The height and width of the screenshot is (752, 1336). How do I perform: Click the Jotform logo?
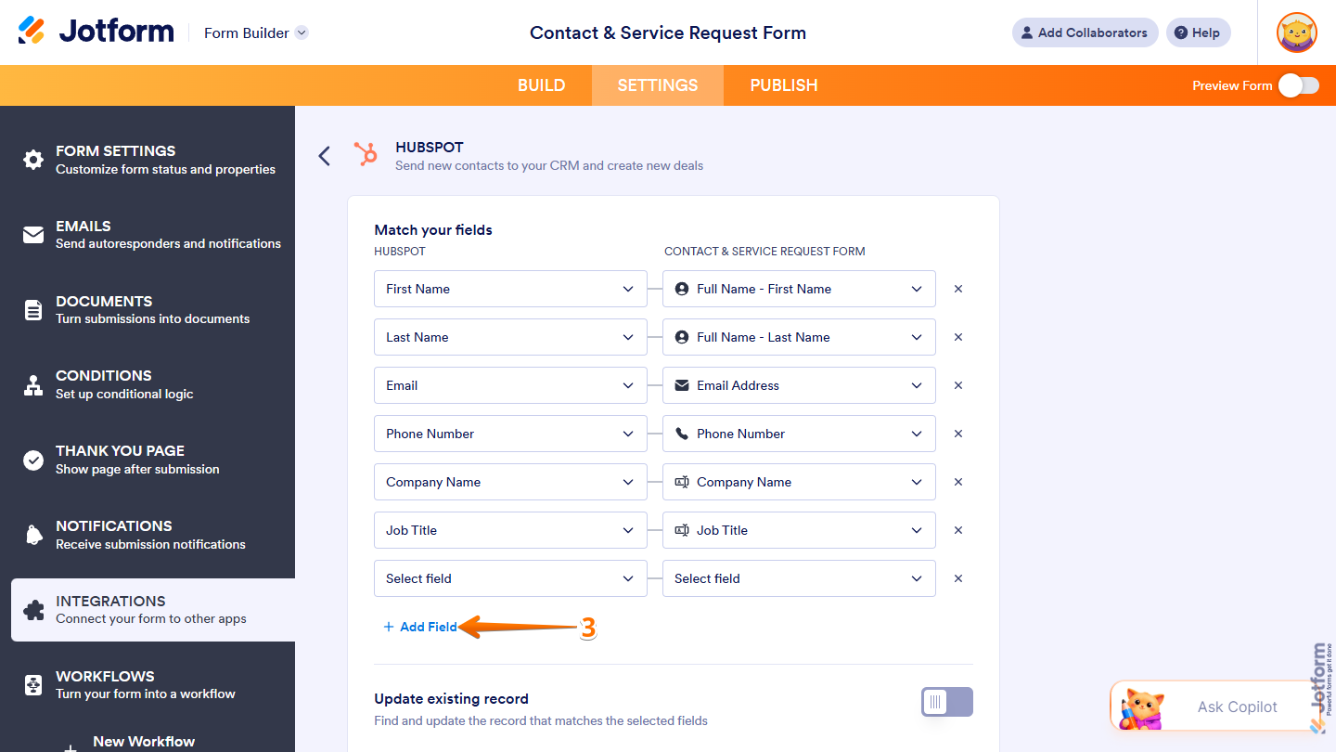[x=96, y=32]
